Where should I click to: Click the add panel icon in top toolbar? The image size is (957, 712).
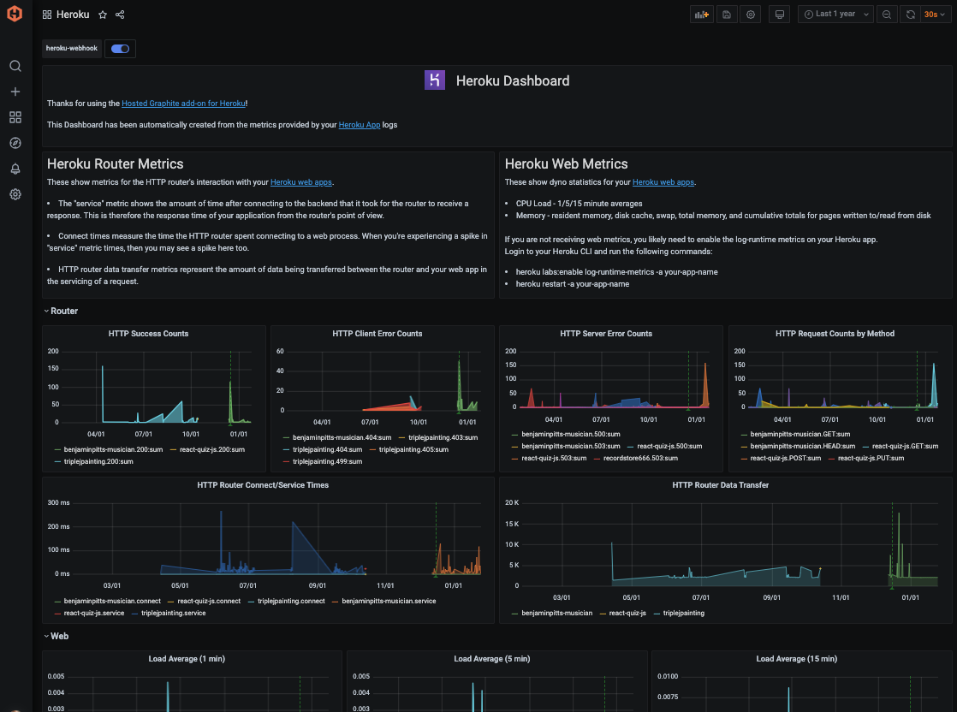click(x=701, y=15)
